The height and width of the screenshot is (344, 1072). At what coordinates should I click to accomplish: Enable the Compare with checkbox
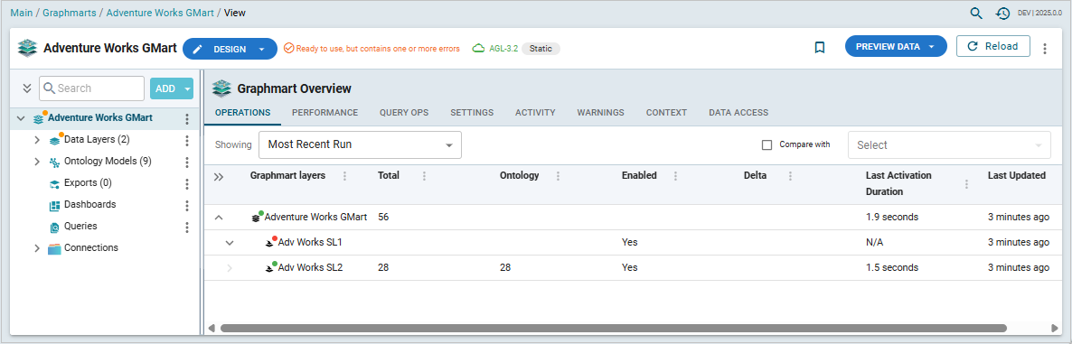766,144
